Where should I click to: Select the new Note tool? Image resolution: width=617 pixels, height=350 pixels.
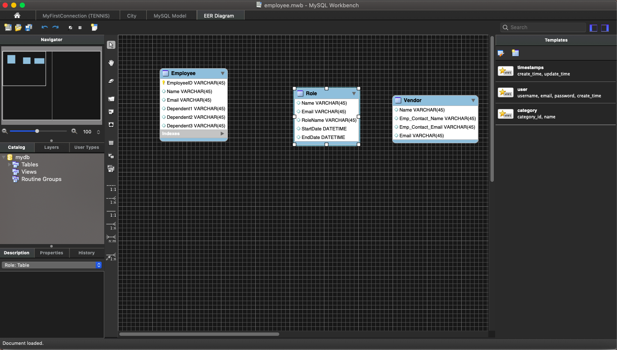[x=111, y=112]
